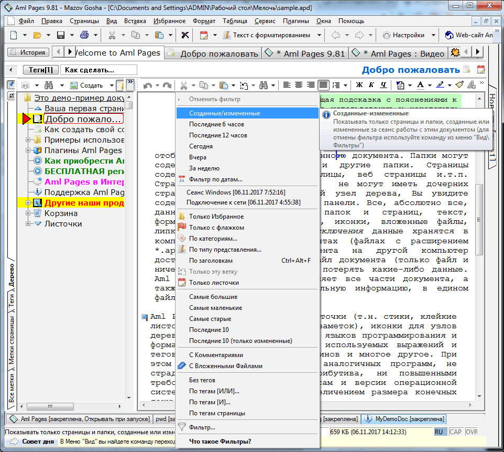Image resolution: width=504 pixels, height=452 pixels.
Task: Align text right
Action: tap(311, 85)
